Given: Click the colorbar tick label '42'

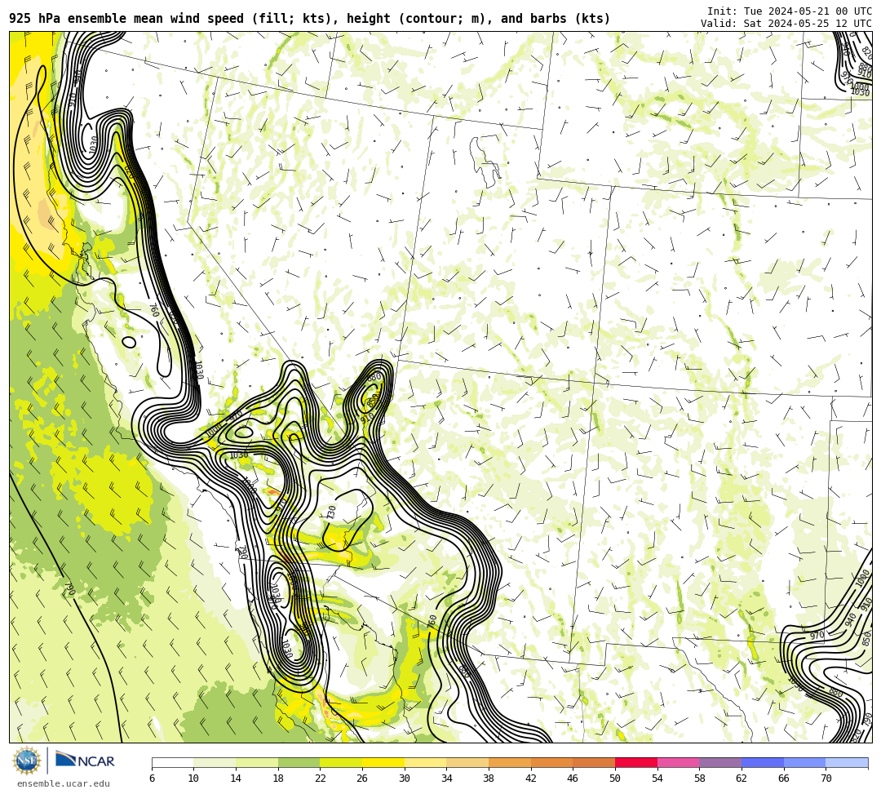Looking at the screenshot, I should click(x=531, y=778).
